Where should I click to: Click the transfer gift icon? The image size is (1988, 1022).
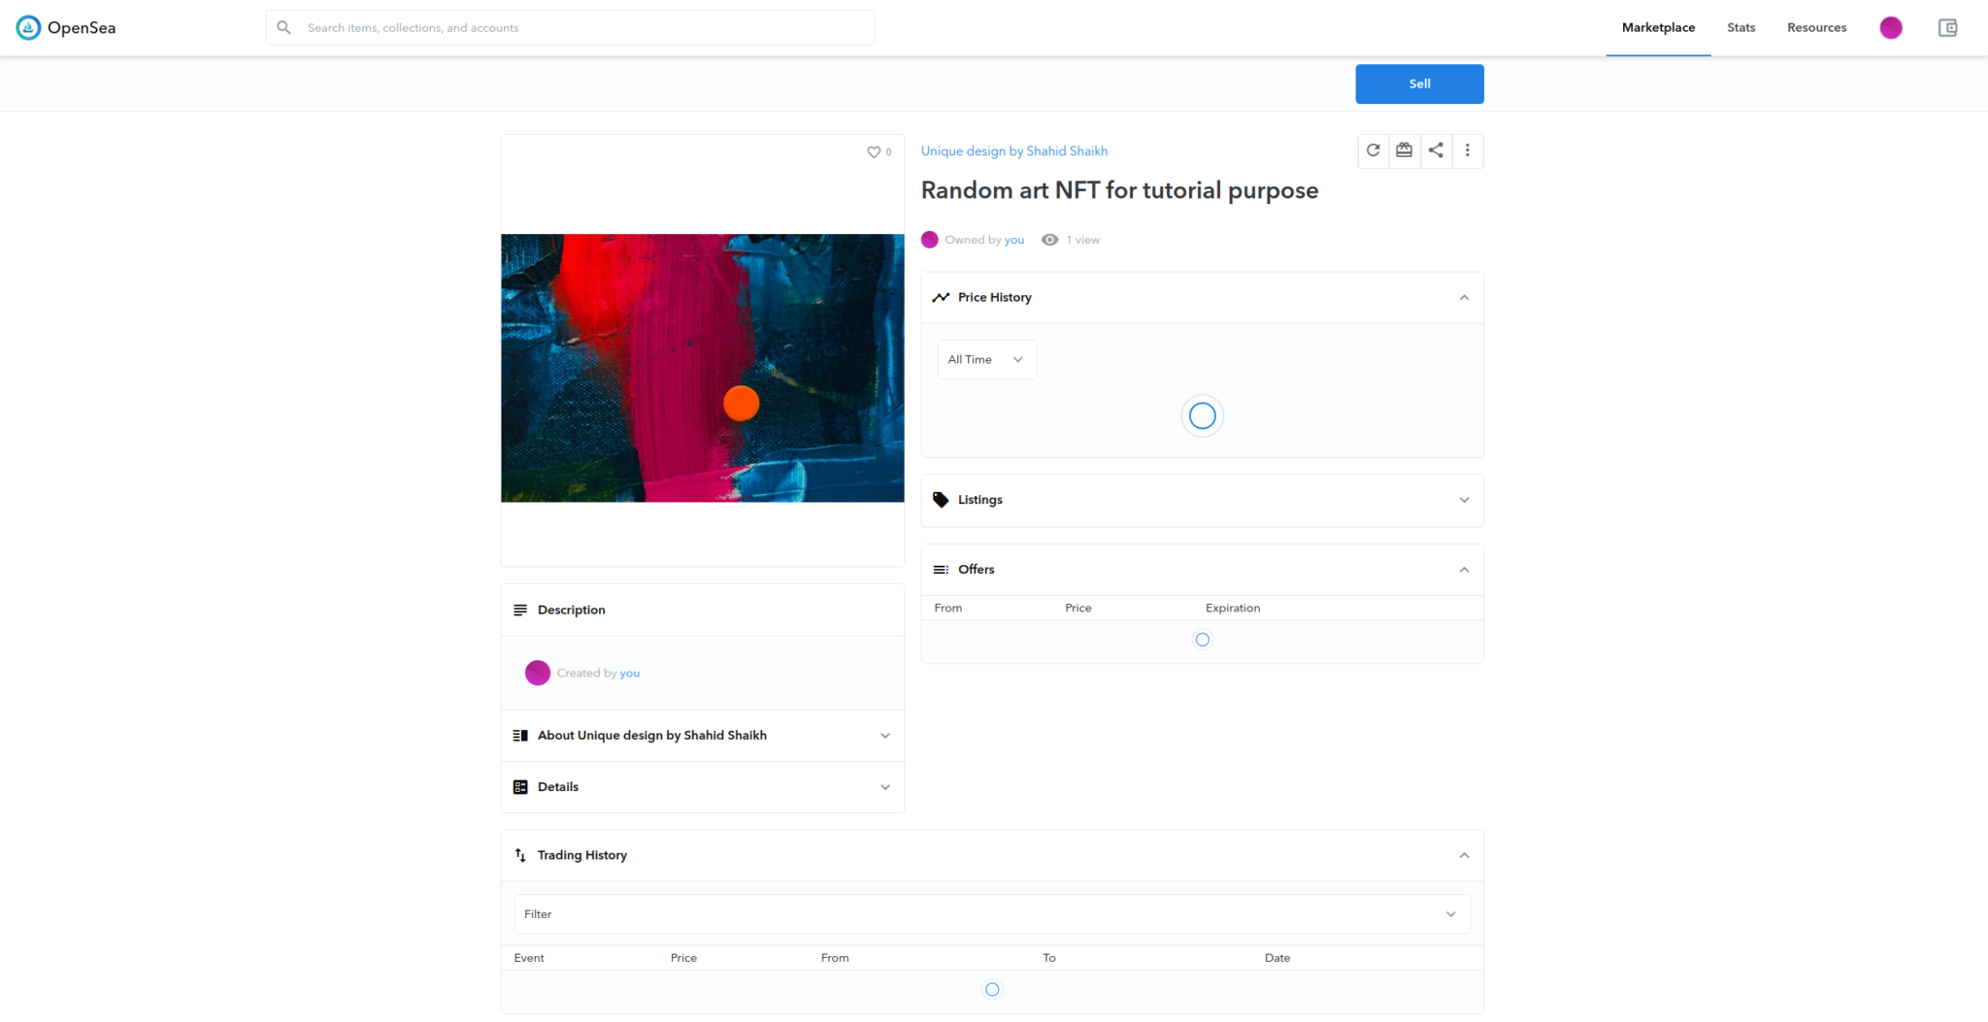[x=1404, y=150]
